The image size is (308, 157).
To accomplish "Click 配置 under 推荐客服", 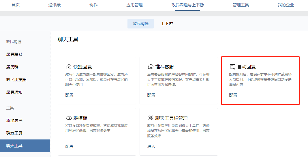I will [151, 95].
